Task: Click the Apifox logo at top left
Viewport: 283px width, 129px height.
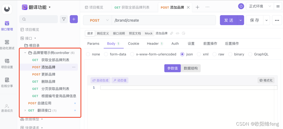Action: pyautogui.click(x=7, y=9)
